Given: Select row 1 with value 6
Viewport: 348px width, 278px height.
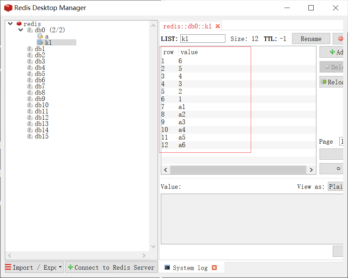Looking at the screenshot, I should pyautogui.click(x=238, y=61).
